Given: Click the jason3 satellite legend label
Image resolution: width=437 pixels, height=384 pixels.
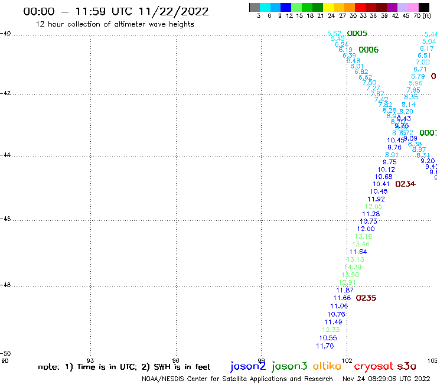Looking at the screenshot, I should pos(289,367).
